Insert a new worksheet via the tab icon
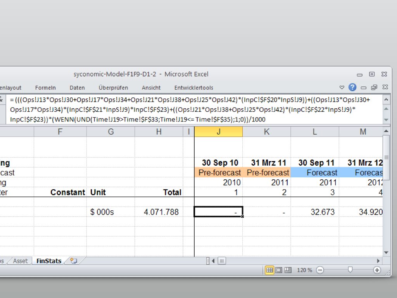This screenshot has height=298, width=397. coord(73,261)
